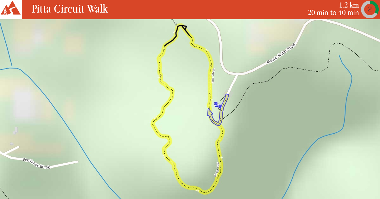Click the 1.2 km distance text
Screen dimensions: 380x199
(349, 5)
